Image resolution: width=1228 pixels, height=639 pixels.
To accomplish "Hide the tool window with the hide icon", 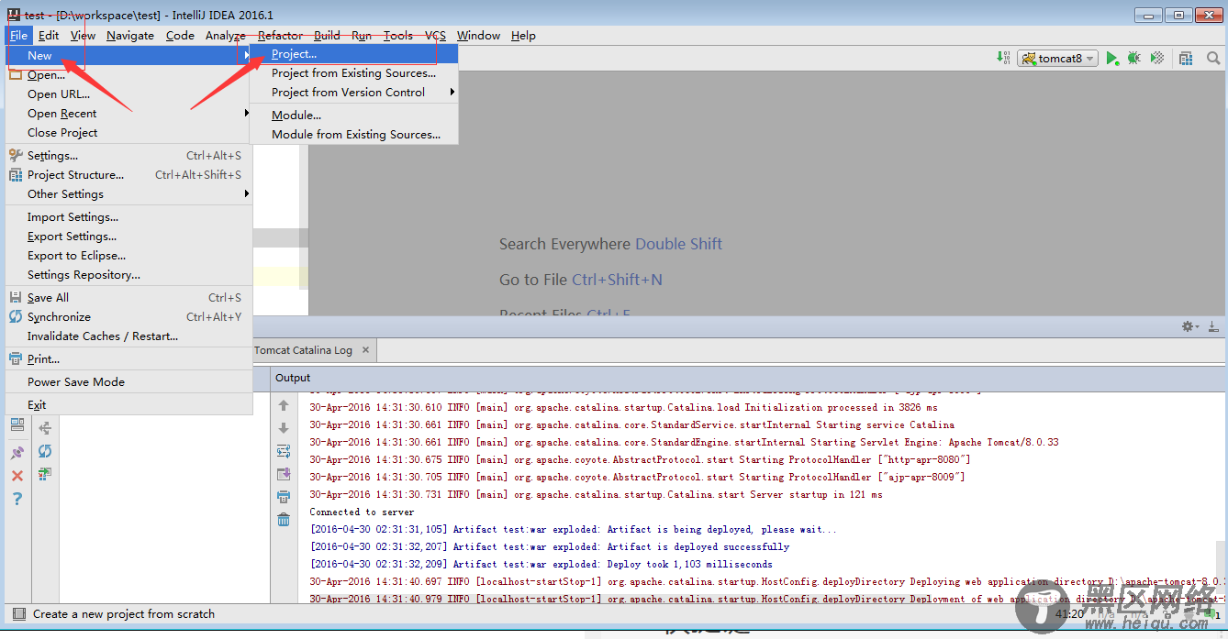I will (1213, 326).
